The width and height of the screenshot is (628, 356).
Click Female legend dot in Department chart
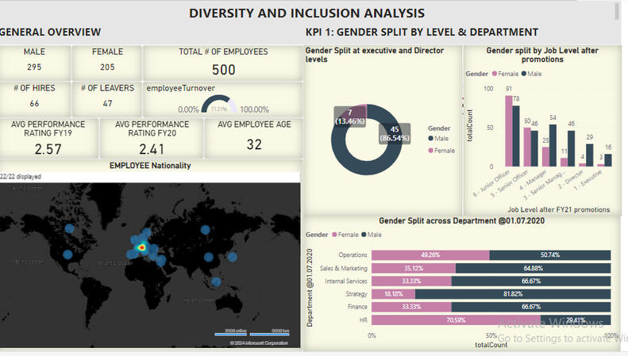point(338,235)
